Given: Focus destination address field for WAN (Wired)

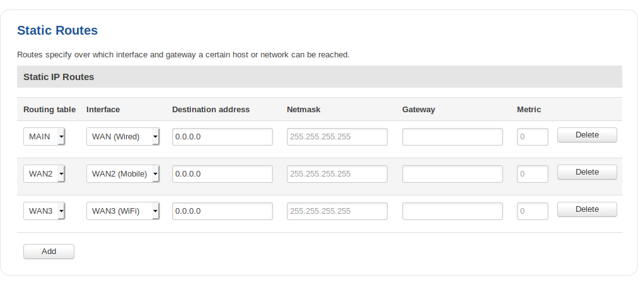Looking at the screenshot, I should 222,137.
